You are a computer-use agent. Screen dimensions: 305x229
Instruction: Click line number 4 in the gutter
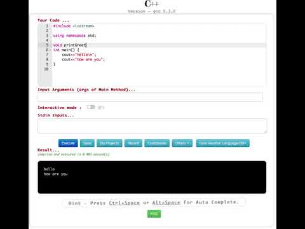click(47, 40)
